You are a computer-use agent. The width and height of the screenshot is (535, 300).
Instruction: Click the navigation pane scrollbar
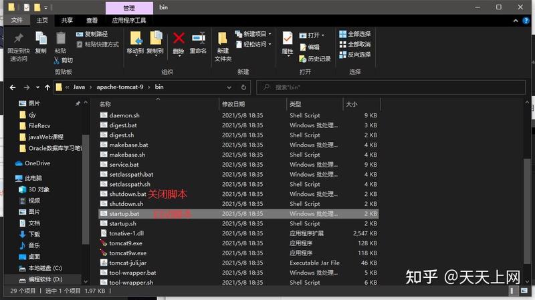click(86, 189)
